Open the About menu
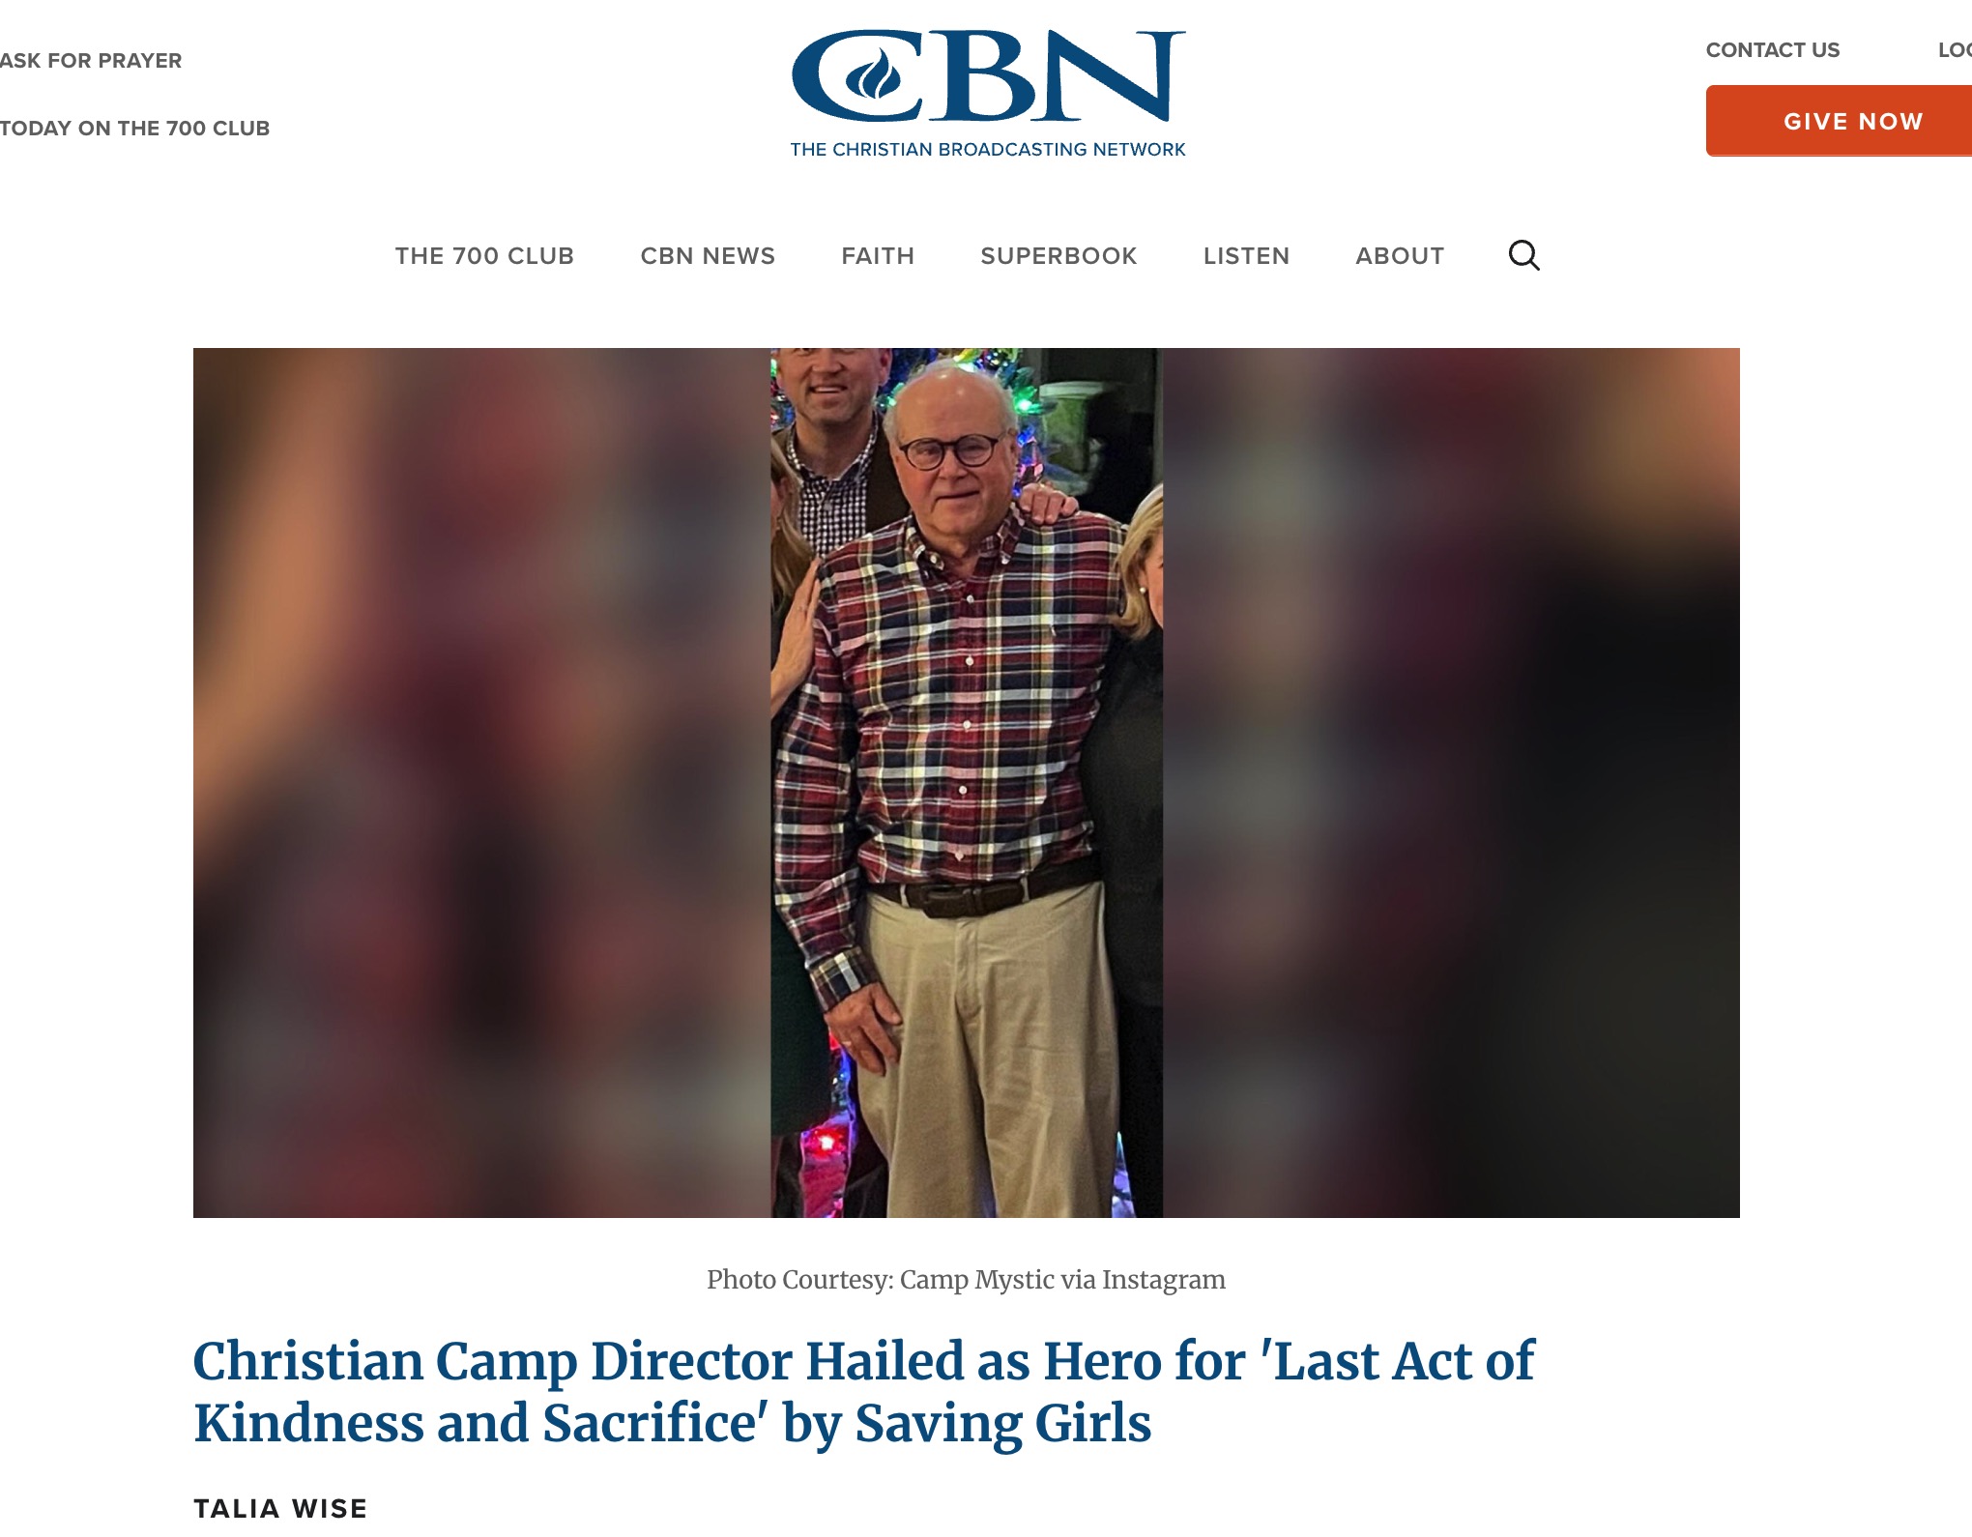1972x1537 pixels. 1400,256
